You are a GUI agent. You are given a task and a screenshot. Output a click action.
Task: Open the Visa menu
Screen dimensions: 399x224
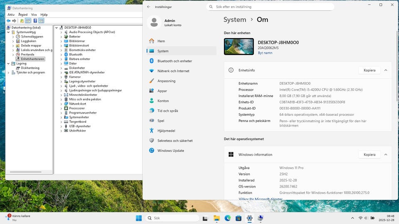[x=34, y=15]
